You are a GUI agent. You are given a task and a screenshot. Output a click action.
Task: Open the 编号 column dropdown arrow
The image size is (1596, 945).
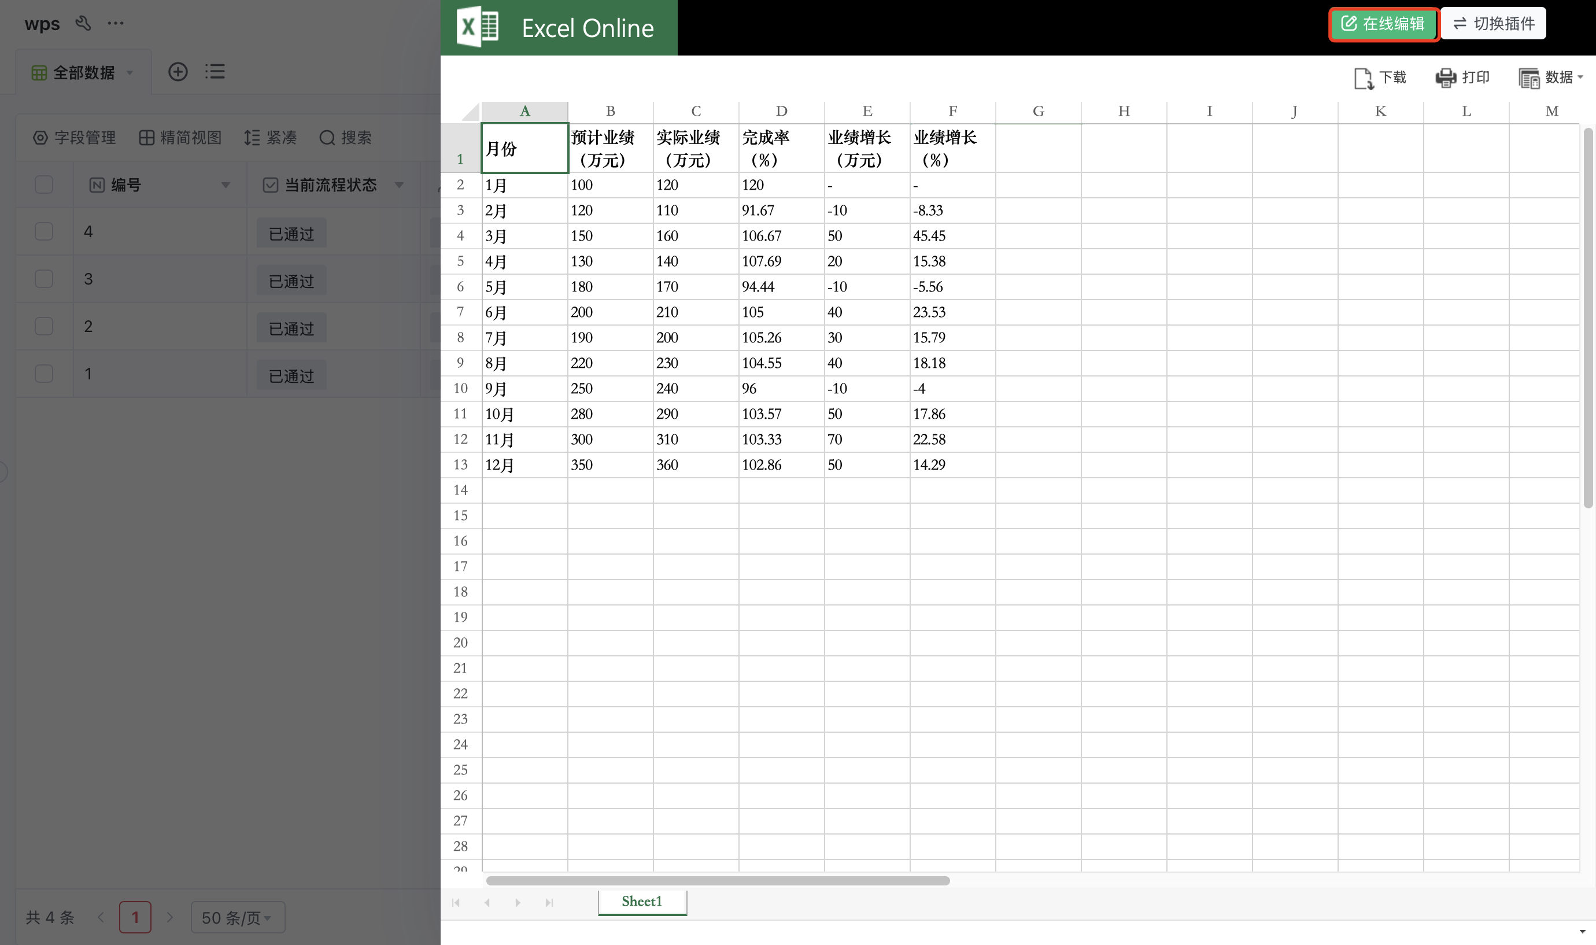pos(226,184)
